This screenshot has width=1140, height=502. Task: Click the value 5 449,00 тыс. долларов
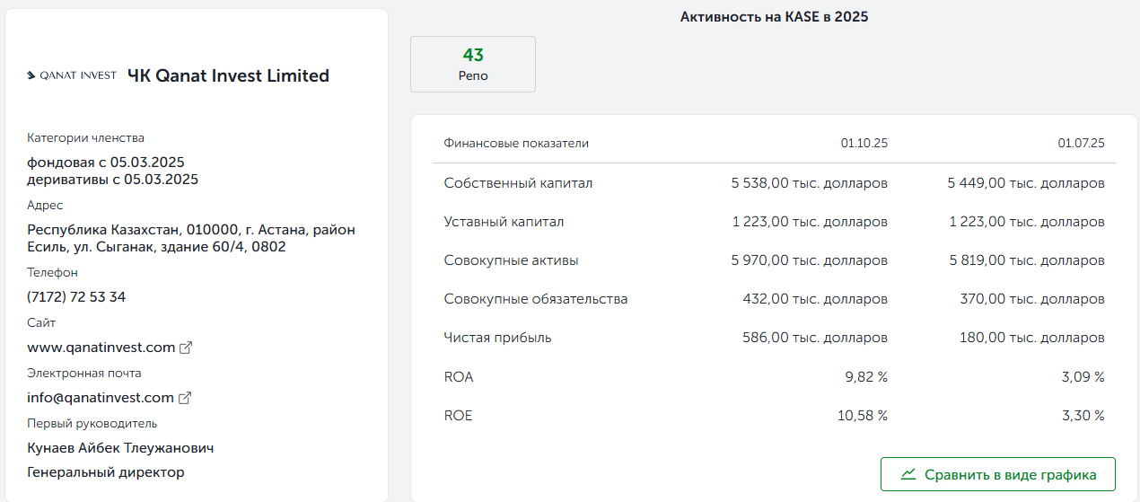(1026, 183)
